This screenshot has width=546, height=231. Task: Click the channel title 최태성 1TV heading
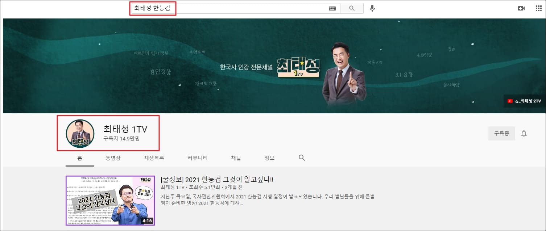point(125,129)
